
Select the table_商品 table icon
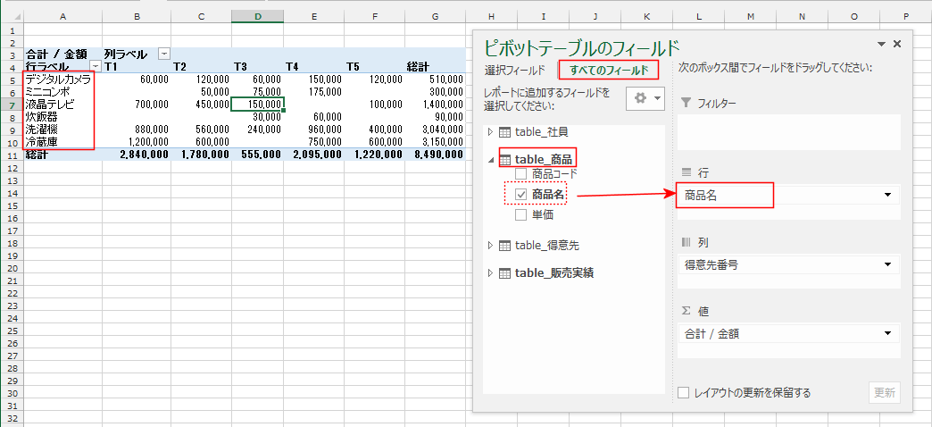click(x=504, y=159)
